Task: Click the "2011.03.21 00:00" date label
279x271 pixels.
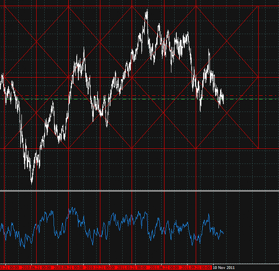Action: coord(132,267)
